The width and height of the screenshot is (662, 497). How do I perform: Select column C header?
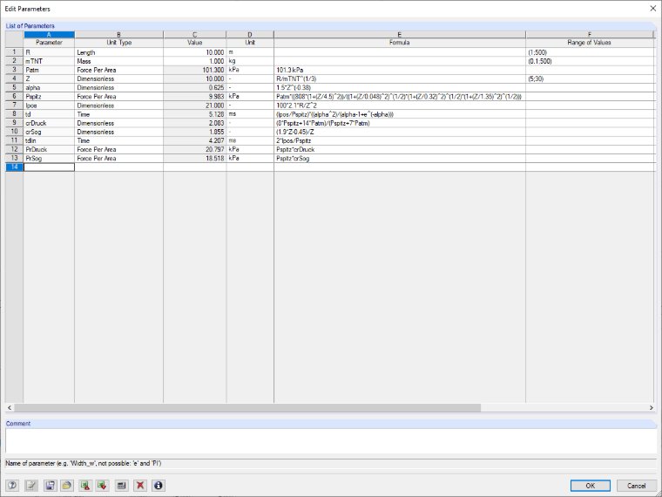tap(194, 35)
